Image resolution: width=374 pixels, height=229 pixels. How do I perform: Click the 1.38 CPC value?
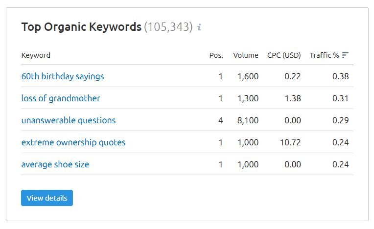[x=293, y=98]
